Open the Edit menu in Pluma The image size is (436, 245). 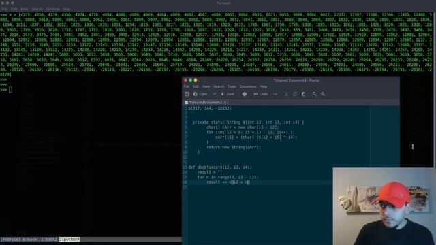click(x=196, y=86)
